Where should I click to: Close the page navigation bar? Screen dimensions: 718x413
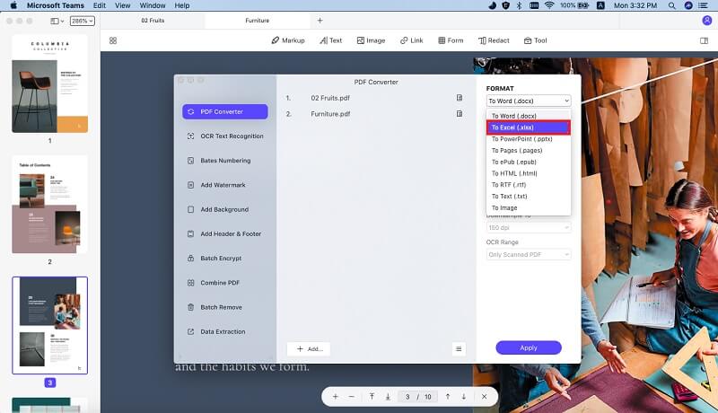click(484, 397)
